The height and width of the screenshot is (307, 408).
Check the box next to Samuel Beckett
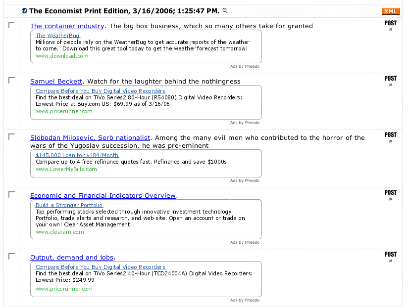click(x=12, y=80)
